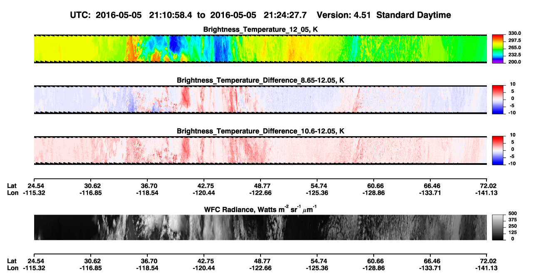
Task: Click the 297.5 colorbar label
Action: point(515,40)
